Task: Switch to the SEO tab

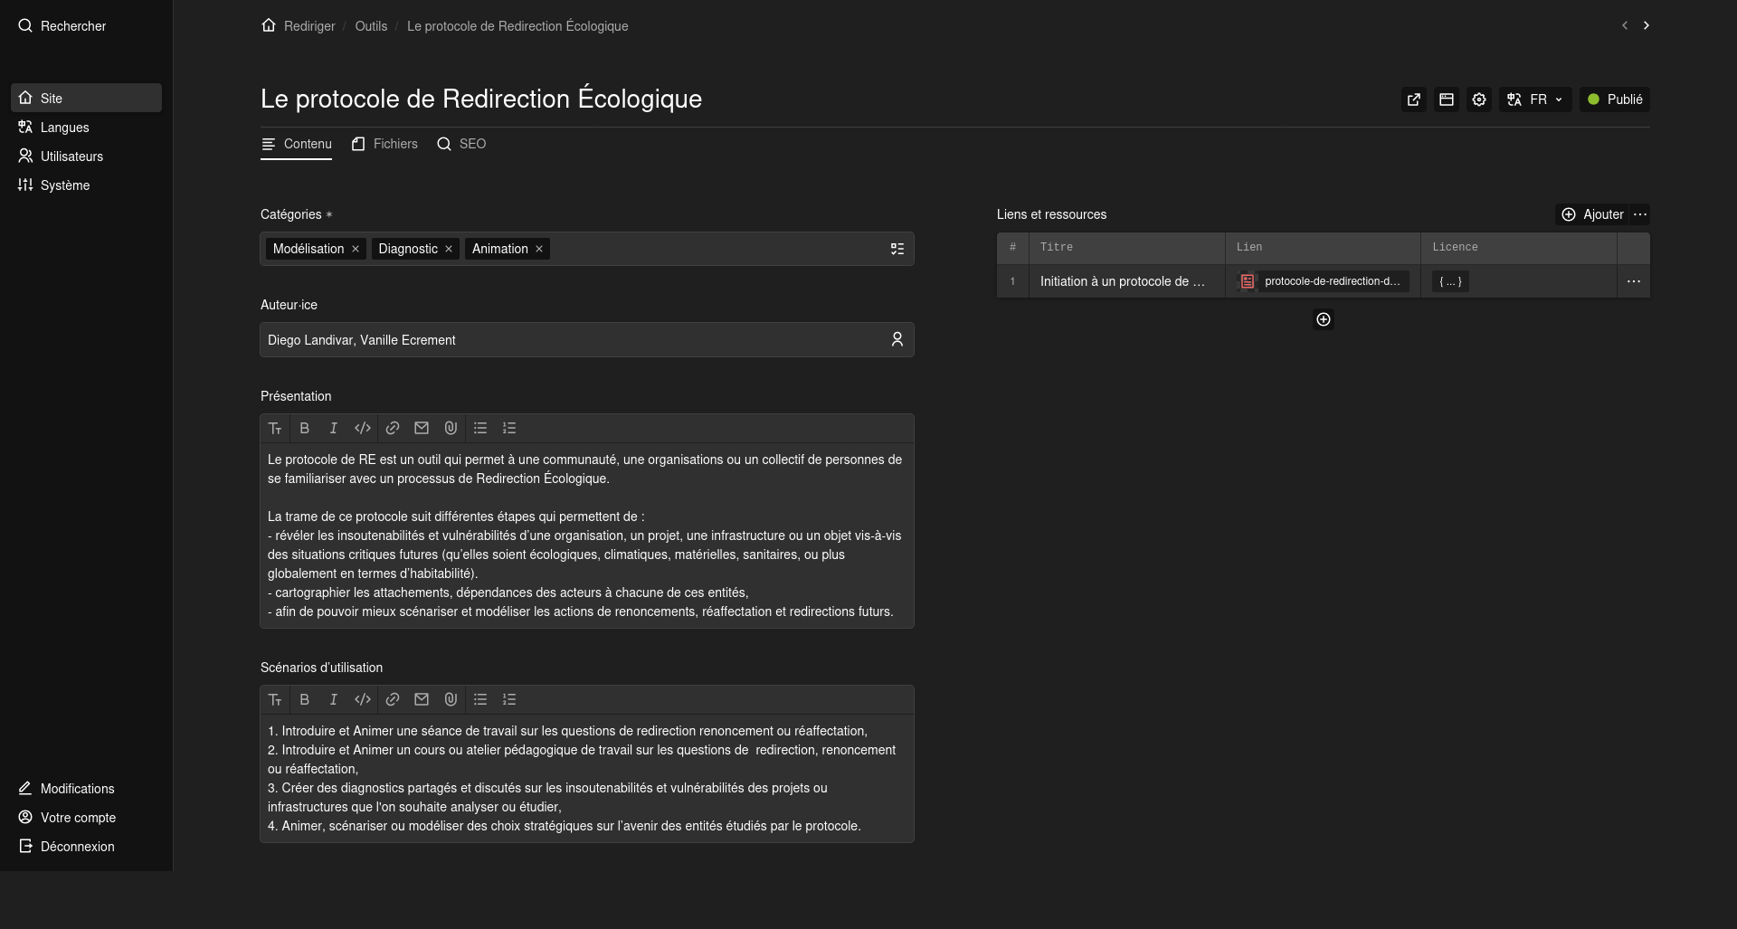Action: point(461,144)
